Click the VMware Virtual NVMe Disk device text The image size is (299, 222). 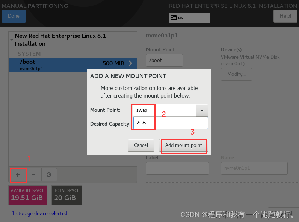click(250, 60)
